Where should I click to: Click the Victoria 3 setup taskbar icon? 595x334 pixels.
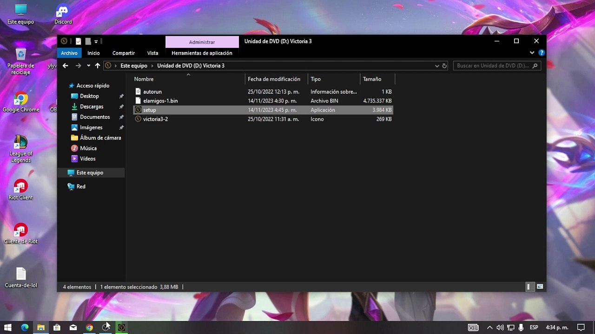click(x=121, y=328)
